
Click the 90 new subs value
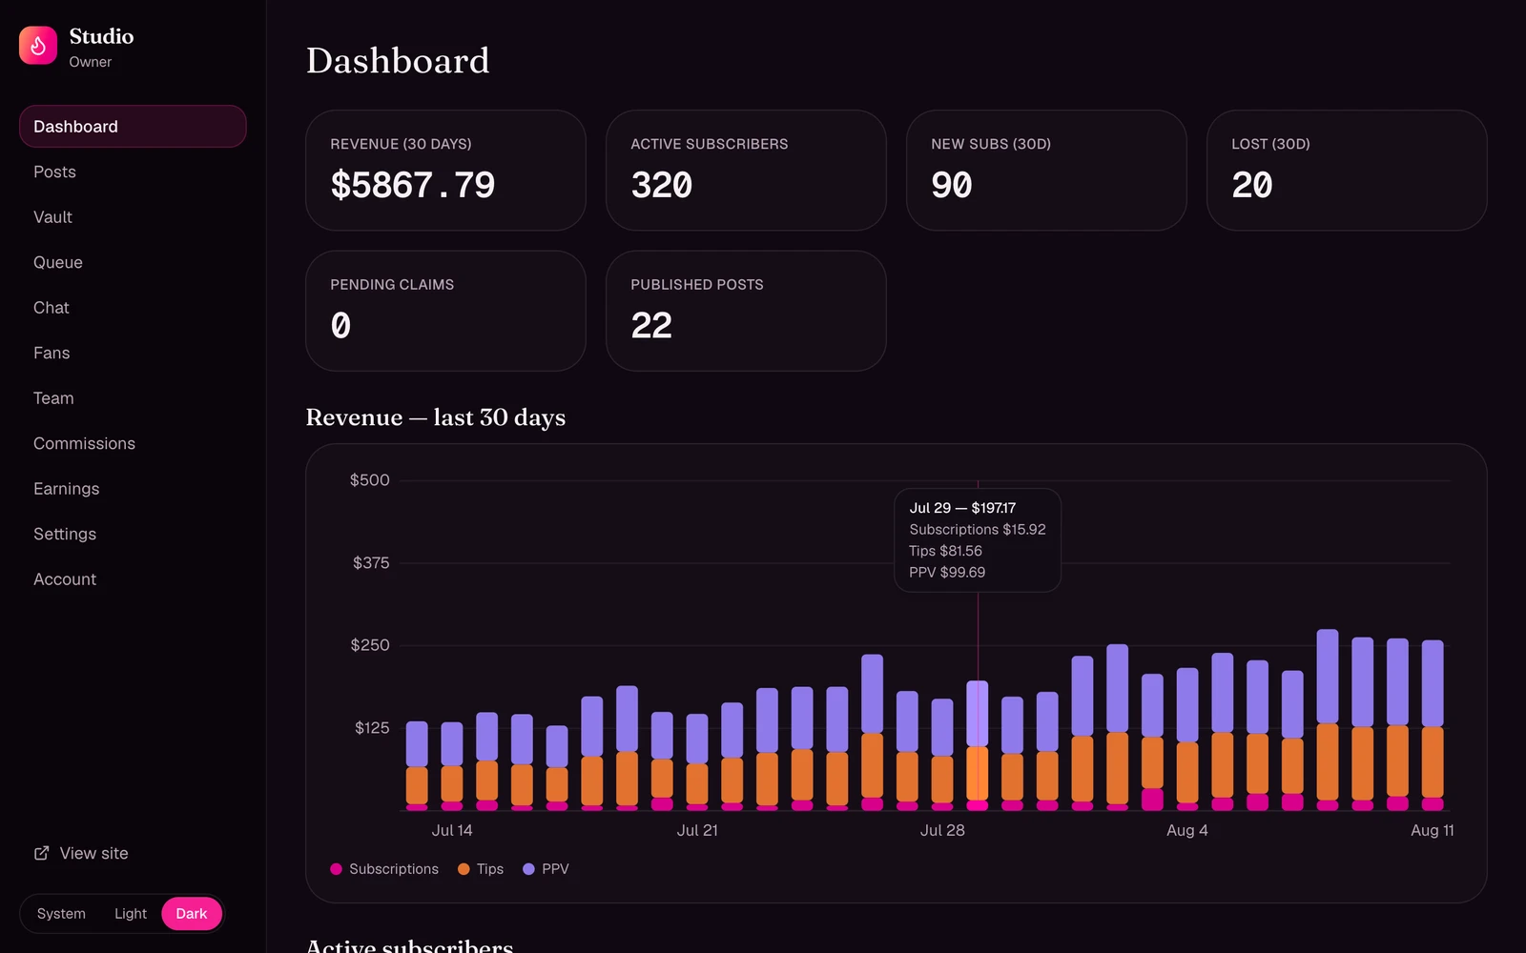pyautogui.click(x=952, y=185)
